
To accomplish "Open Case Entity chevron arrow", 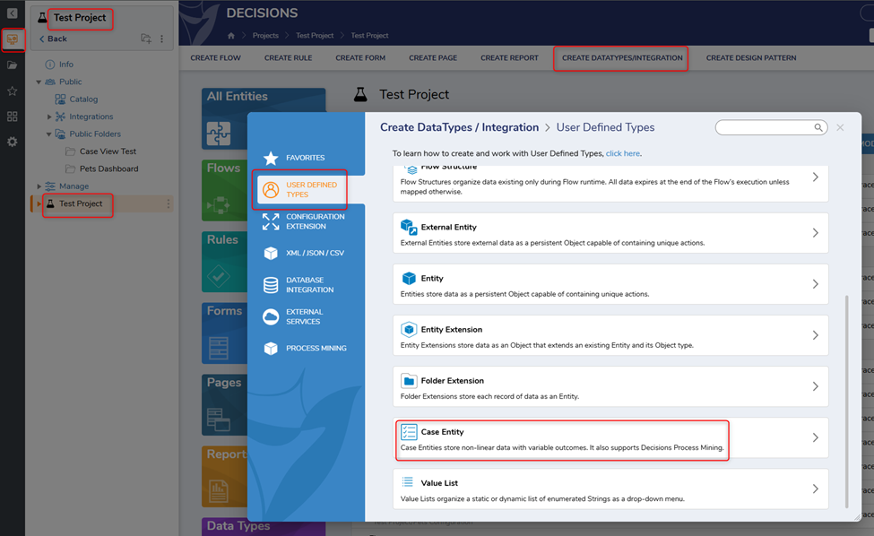I will pos(815,438).
